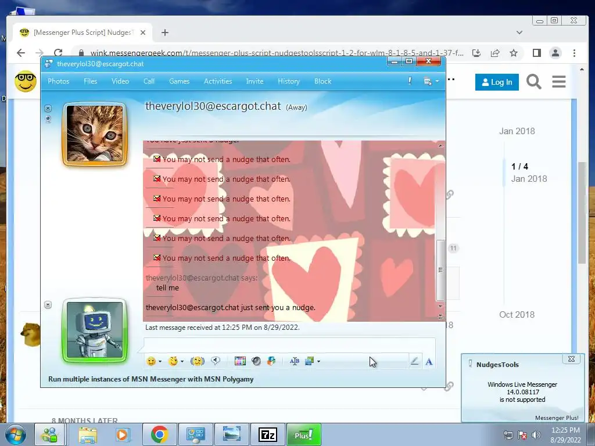Open the Files menu
595x446 pixels.
[x=90, y=81]
